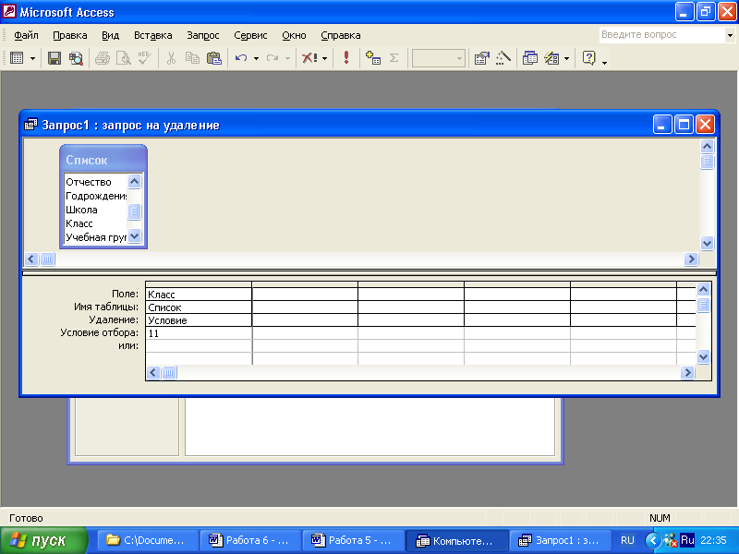Switch to Компьюте... taskbar button
The image size is (739, 554).
tap(456, 540)
